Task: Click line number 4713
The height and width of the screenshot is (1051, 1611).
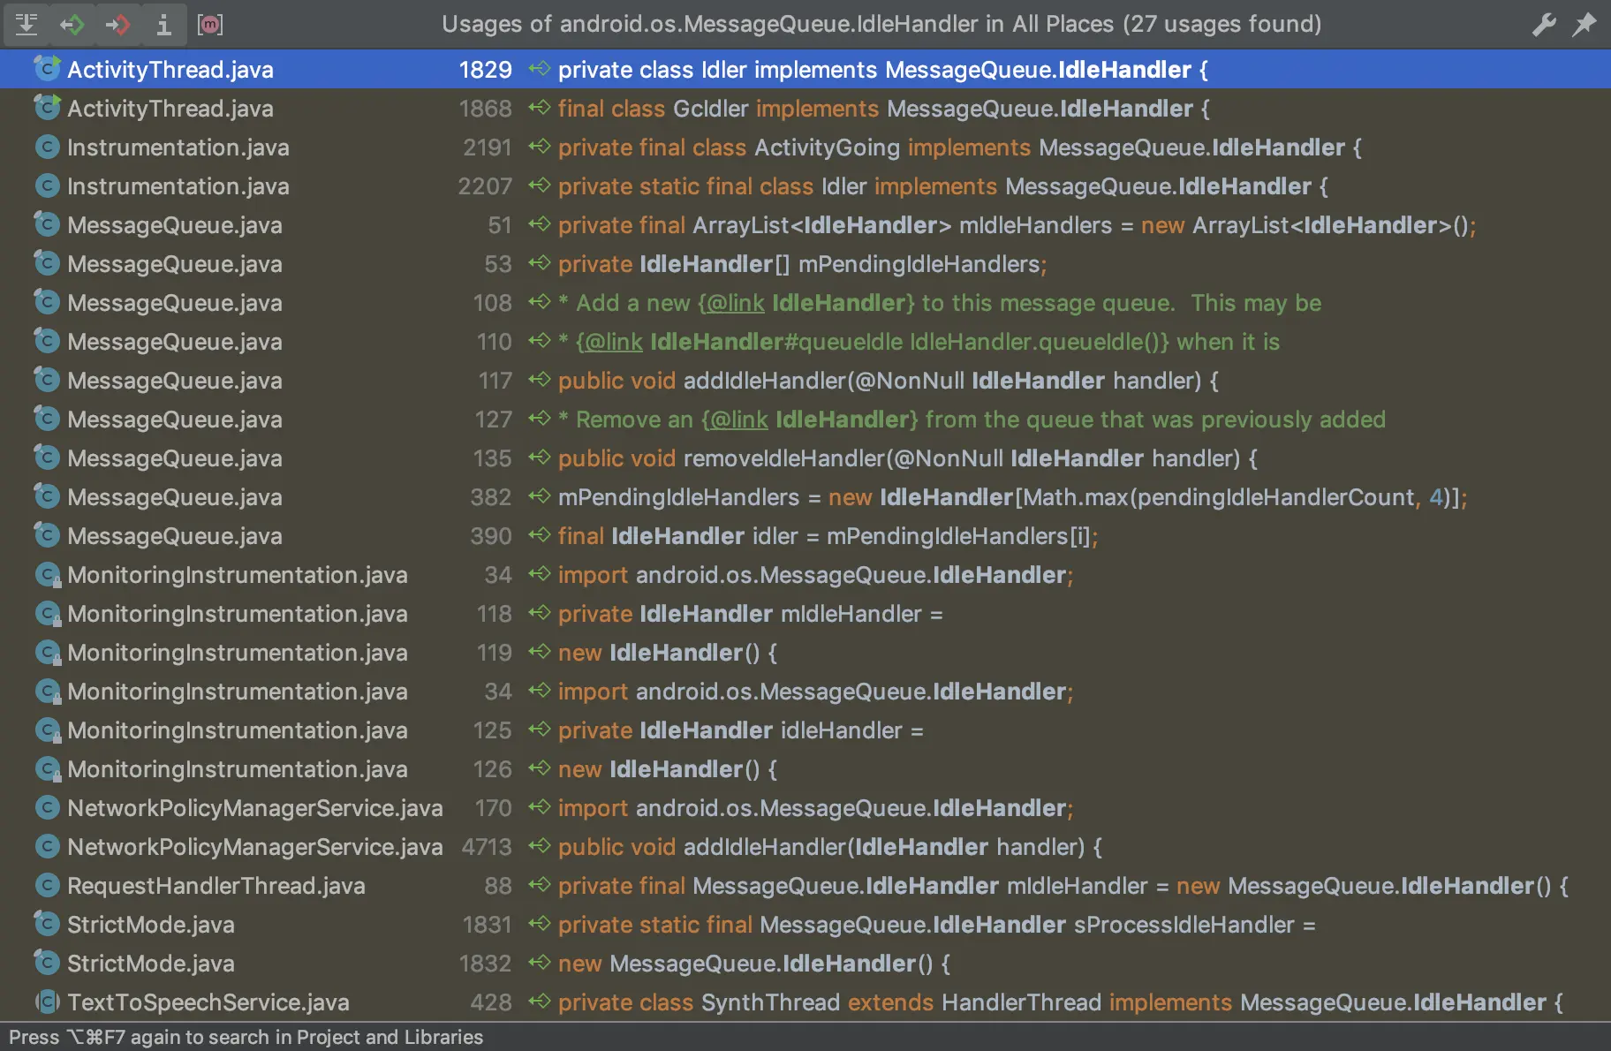Action: click(487, 846)
